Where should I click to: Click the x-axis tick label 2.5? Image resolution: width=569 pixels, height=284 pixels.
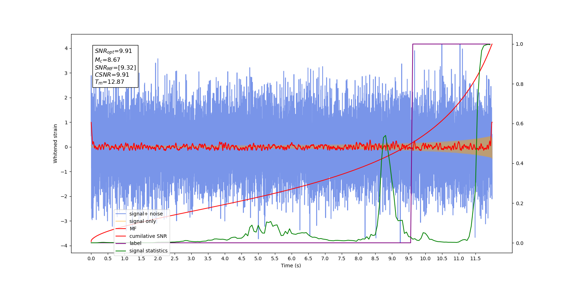pos(175,258)
